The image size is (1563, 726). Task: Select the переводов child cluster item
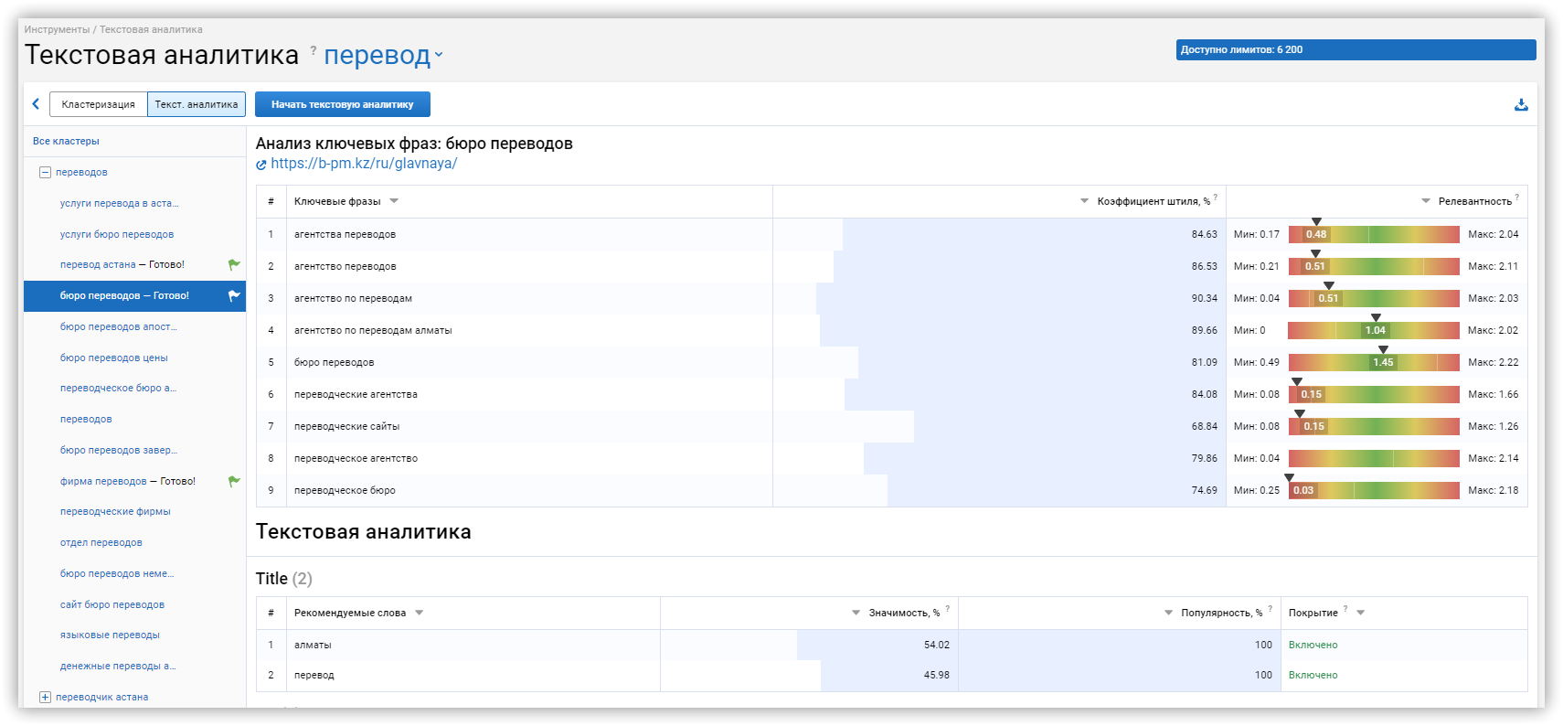point(86,419)
